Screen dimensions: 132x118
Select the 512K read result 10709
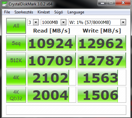52,60
